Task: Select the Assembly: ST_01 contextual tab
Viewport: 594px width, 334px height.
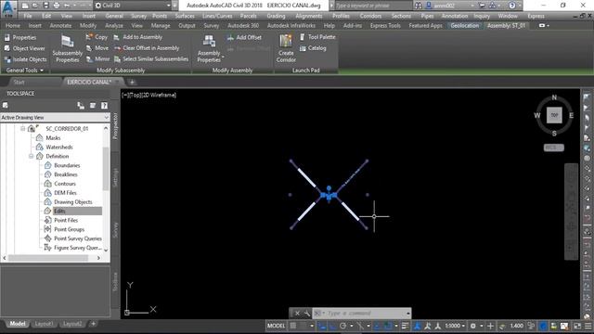Action: coord(506,25)
